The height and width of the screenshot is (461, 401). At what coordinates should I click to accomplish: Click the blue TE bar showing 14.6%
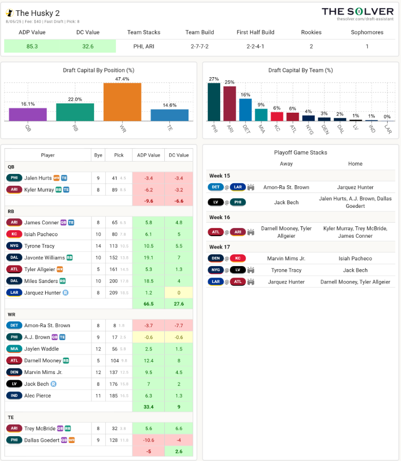tap(169, 115)
